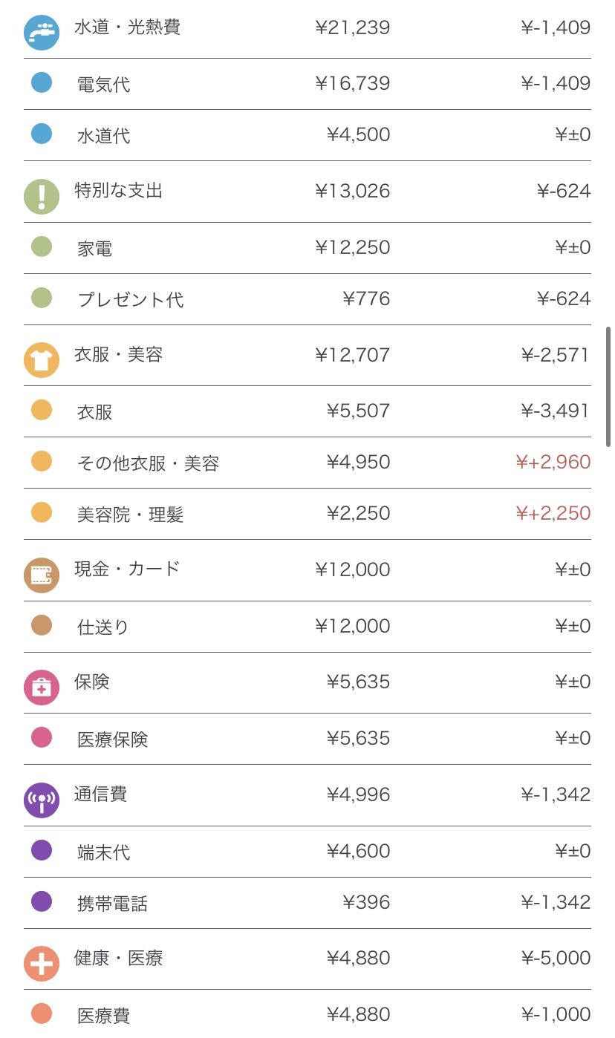Viewport: 615px width, 1038px height.
Task: Tap the red ¥+2,960 difference value
Action: point(553,463)
